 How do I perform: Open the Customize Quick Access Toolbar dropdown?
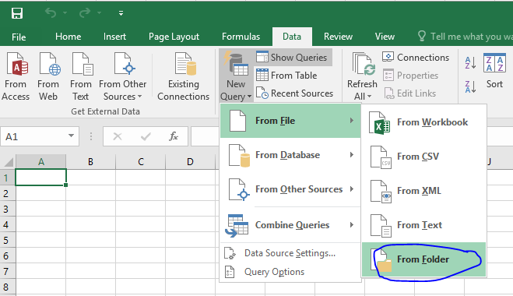point(121,13)
